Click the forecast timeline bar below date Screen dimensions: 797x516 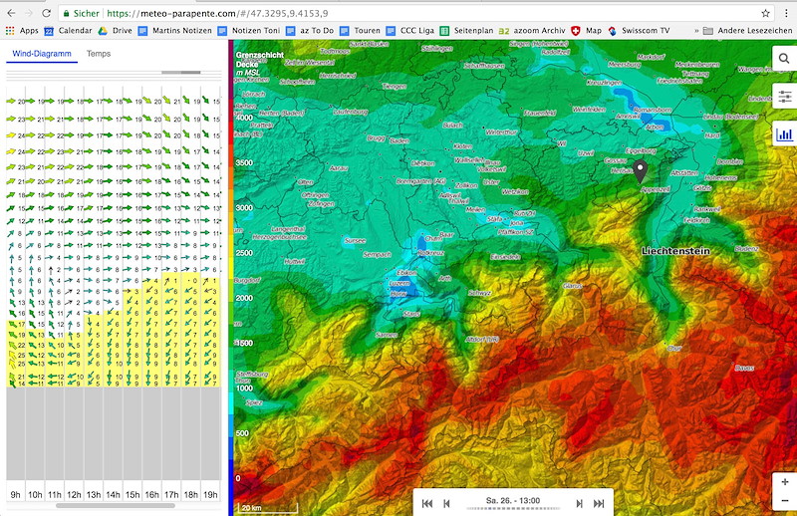click(x=513, y=508)
